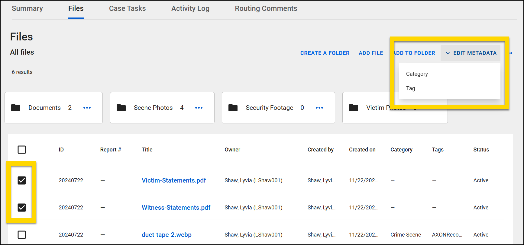Toggle the select-all files checkbox
524x245 pixels.
22,150
